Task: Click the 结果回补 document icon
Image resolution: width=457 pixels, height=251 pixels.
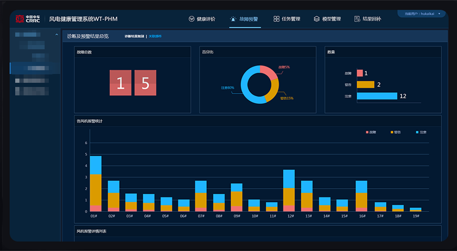Action: click(x=357, y=19)
